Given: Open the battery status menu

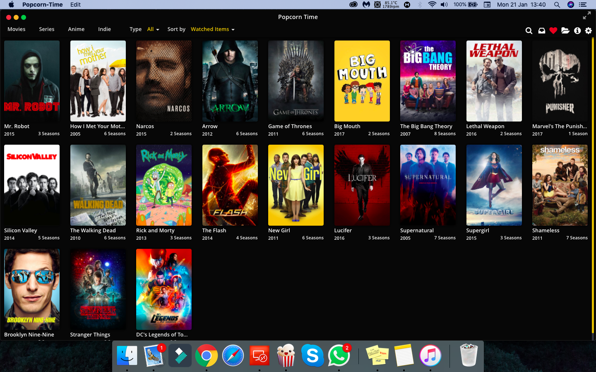Looking at the screenshot, I should pos(466,5).
